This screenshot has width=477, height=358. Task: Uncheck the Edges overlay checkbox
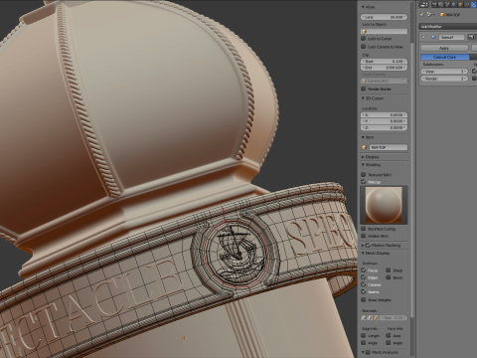[364, 277]
